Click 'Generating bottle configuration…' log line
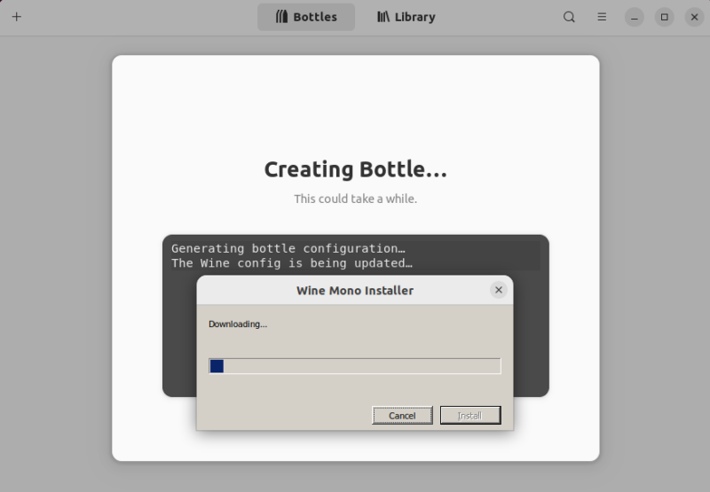This screenshot has height=492, width=710. [288, 248]
